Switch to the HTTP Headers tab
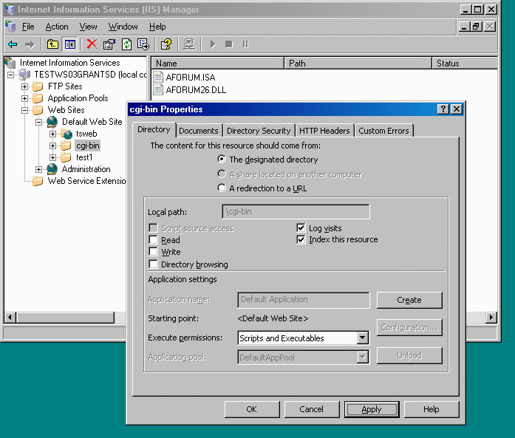Image resolution: width=515 pixels, height=438 pixels. [x=324, y=131]
